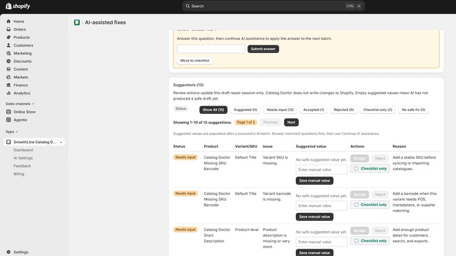Filter by Checklist only (2)
Viewport: 456px width, 256px height.
click(x=377, y=110)
